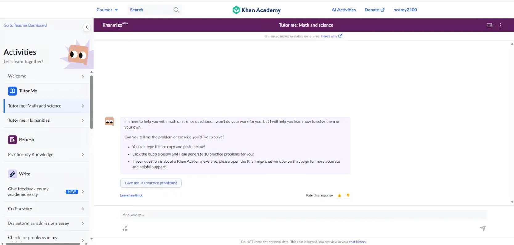Collapse the Activities sidebar panel
The height and width of the screenshot is (245, 514).
(87, 27)
